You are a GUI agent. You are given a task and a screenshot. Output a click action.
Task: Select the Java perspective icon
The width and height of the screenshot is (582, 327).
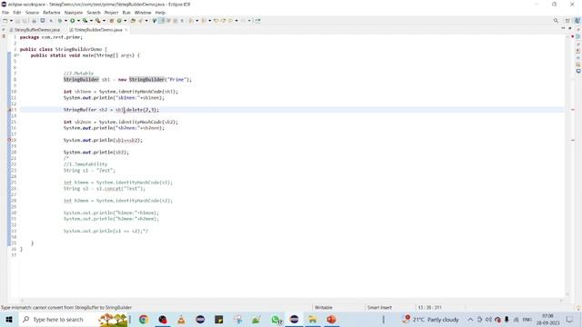point(577,21)
